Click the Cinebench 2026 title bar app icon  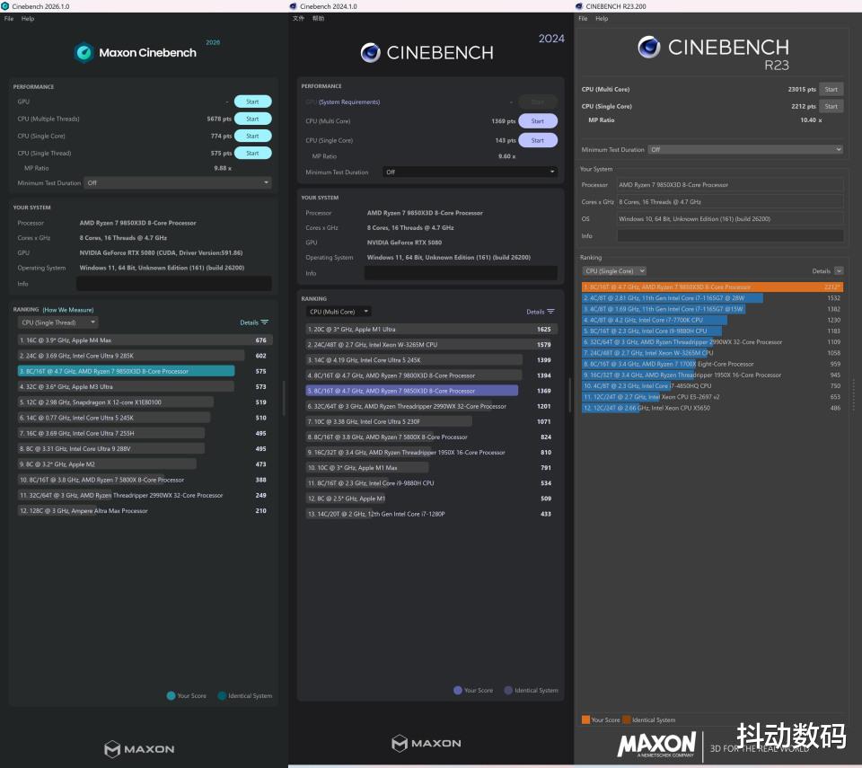pyautogui.click(x=5, y=6)
